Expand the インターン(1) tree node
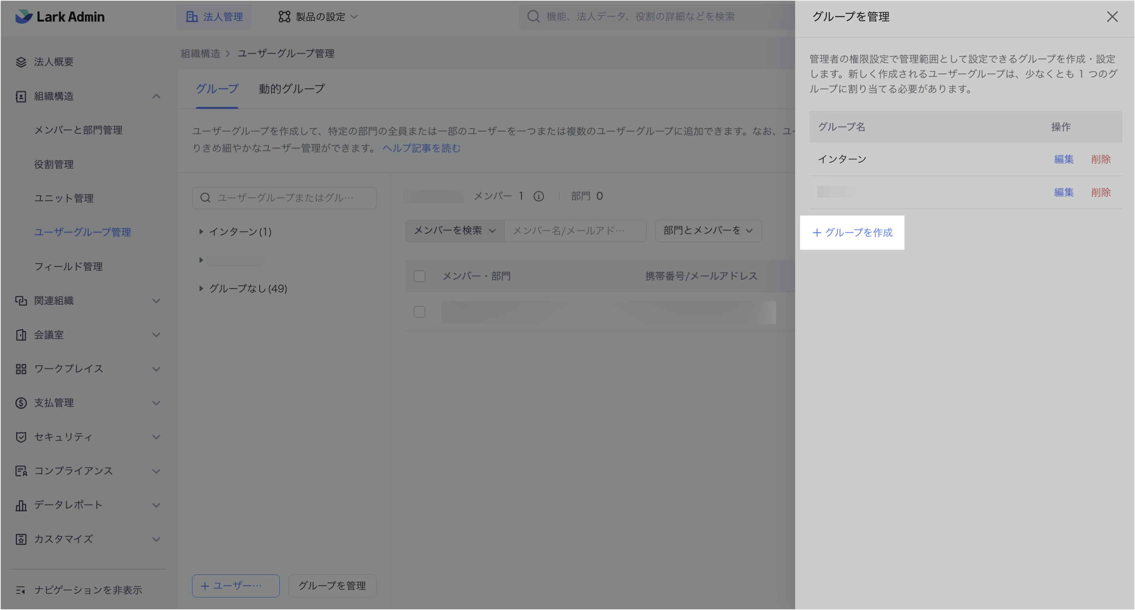The height and width of the screenshot is (610, 1135). pos(201,232)
